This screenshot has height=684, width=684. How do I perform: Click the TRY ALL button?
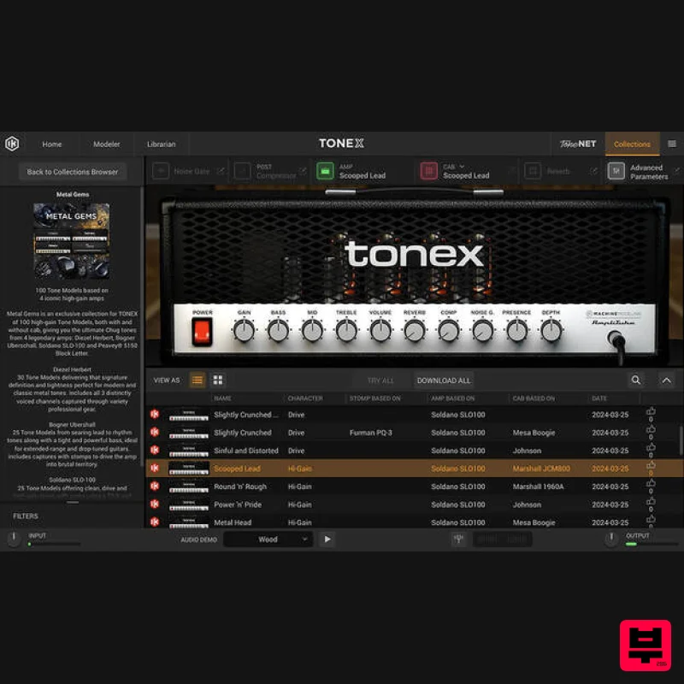380,380
